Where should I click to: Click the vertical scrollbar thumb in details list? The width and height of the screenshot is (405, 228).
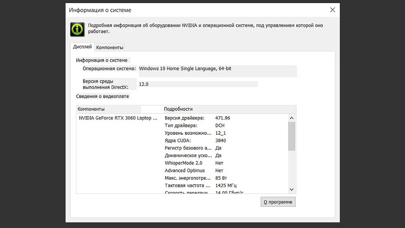click(x=292, y=136)
